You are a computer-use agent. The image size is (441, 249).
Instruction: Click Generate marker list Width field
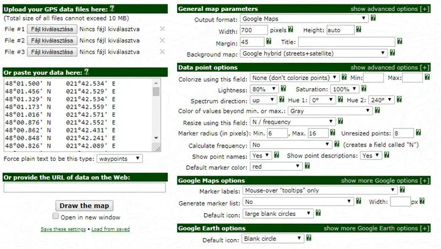(x=400, y=202)
